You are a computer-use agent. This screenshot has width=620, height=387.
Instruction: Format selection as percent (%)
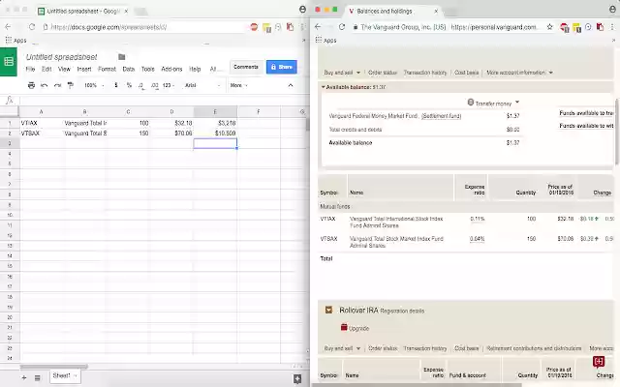click(x=129, y=85)
